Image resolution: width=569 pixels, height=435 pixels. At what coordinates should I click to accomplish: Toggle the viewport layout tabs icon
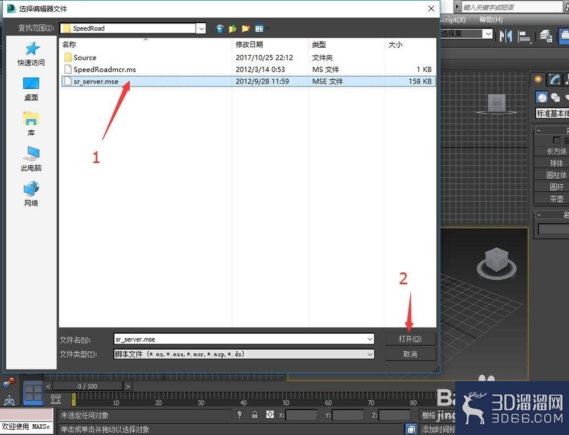(x=34, y=393)
